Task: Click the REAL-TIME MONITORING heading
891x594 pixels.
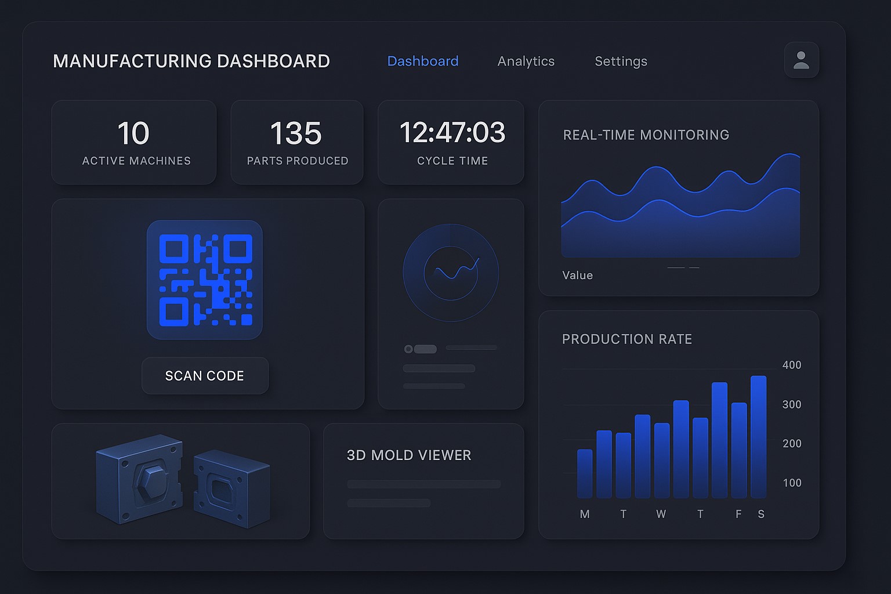Action: pyautogui.click(x=646, y=135)
